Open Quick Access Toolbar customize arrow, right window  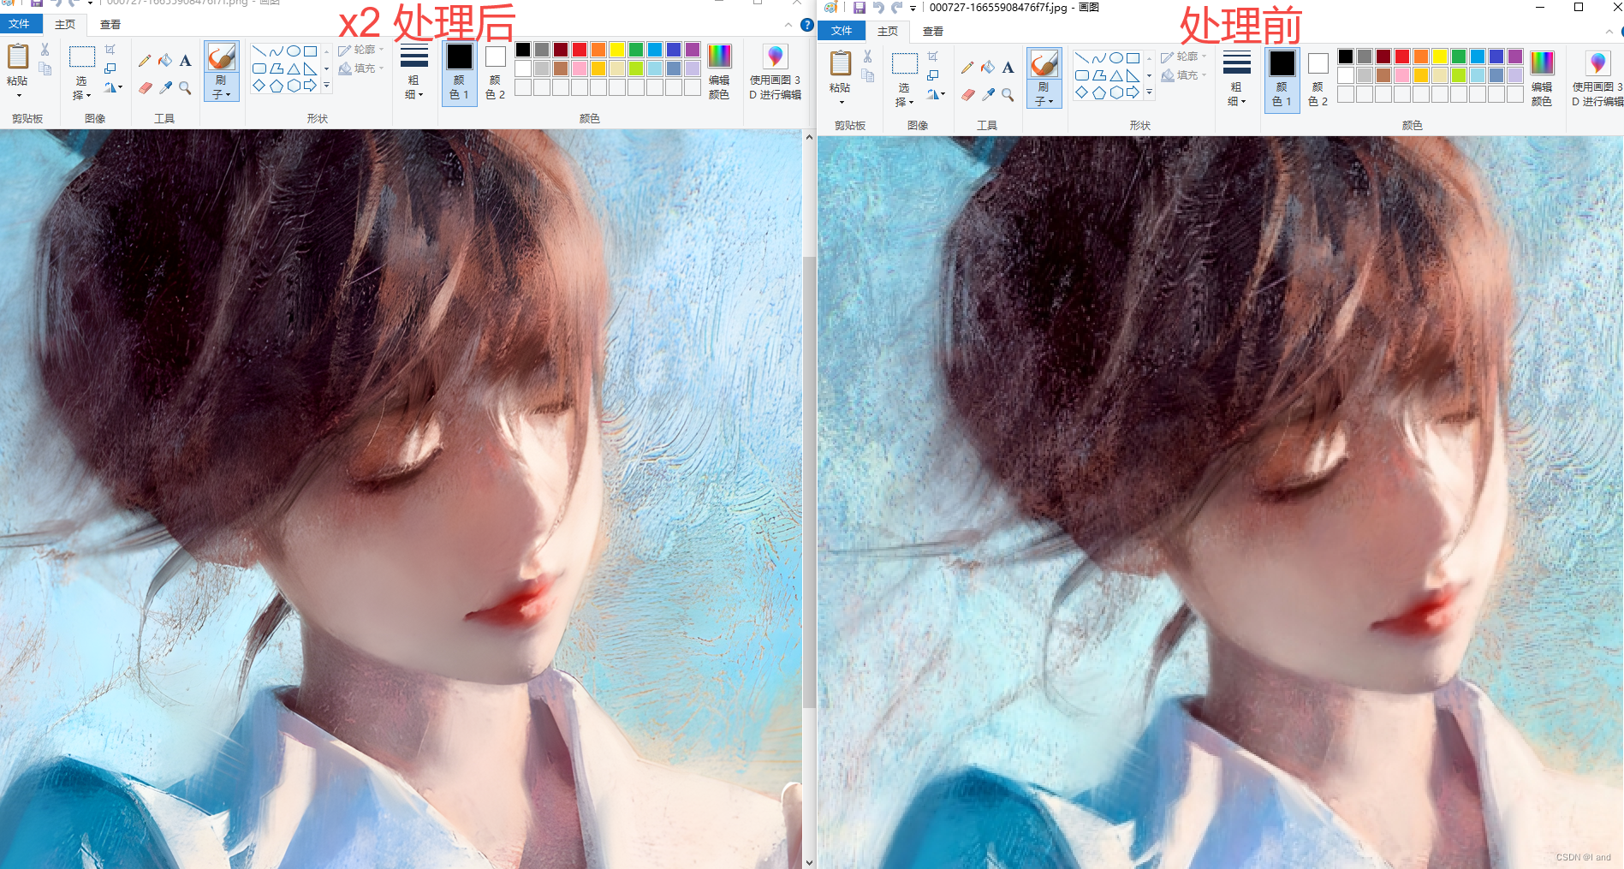coord(913,9)
